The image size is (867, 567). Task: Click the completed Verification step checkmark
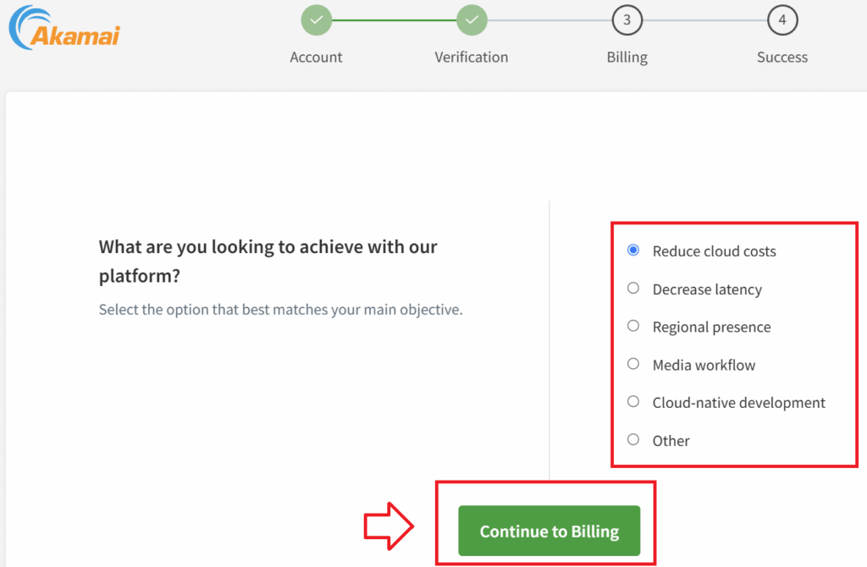[x=472, y=20]
